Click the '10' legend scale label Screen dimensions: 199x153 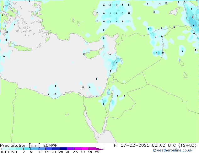click(x=39, y=152)
